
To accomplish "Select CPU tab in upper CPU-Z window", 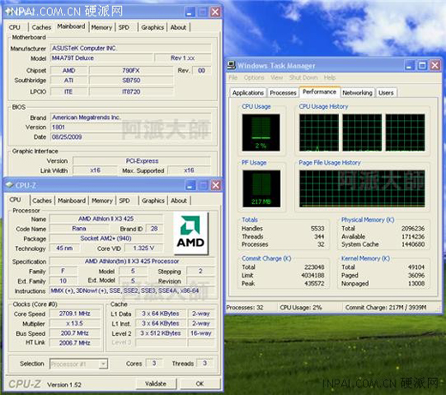I will click(15, 27).
